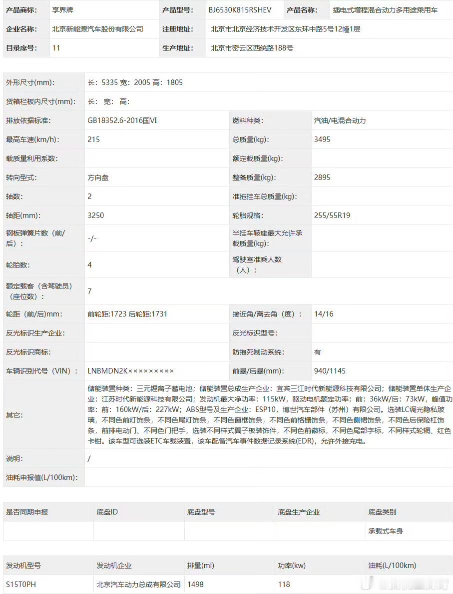Click curb weight value 2895
Image resolution: width=453 pixels, height=594 pixels.
coord(322,177)
